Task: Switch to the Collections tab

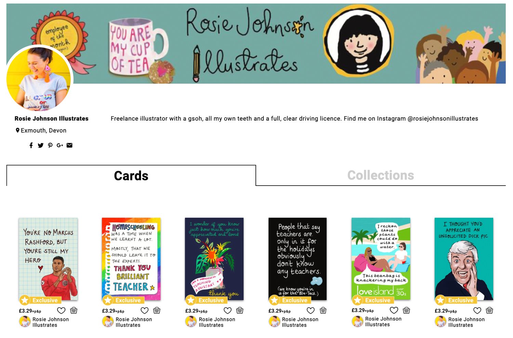Action: tap(381, 175)
